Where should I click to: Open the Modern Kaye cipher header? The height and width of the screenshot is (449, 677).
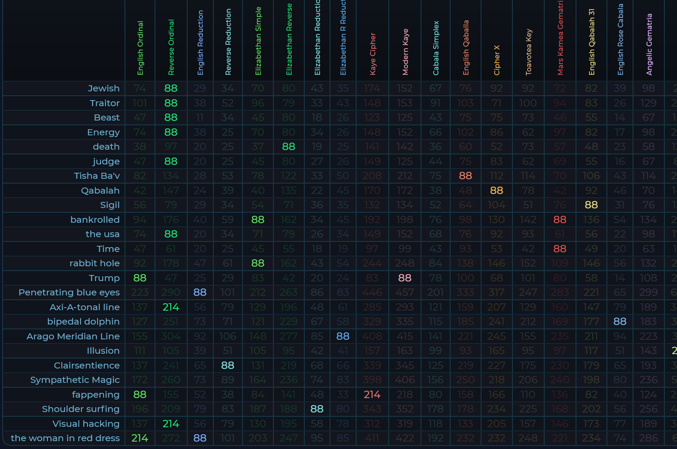tap(405, 52)
